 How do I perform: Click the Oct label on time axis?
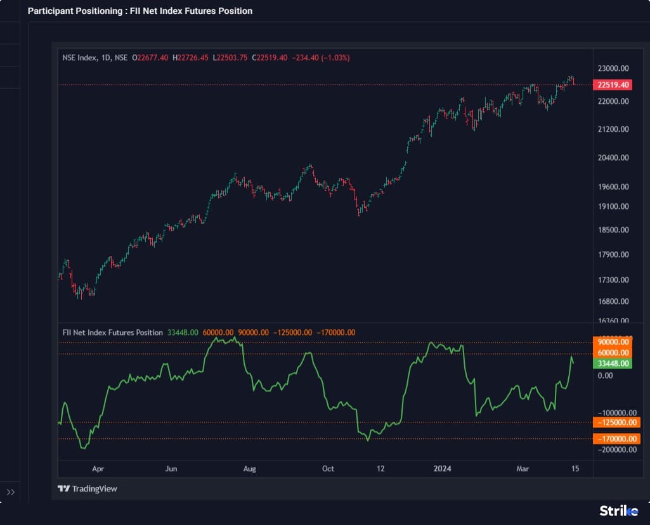328,469
